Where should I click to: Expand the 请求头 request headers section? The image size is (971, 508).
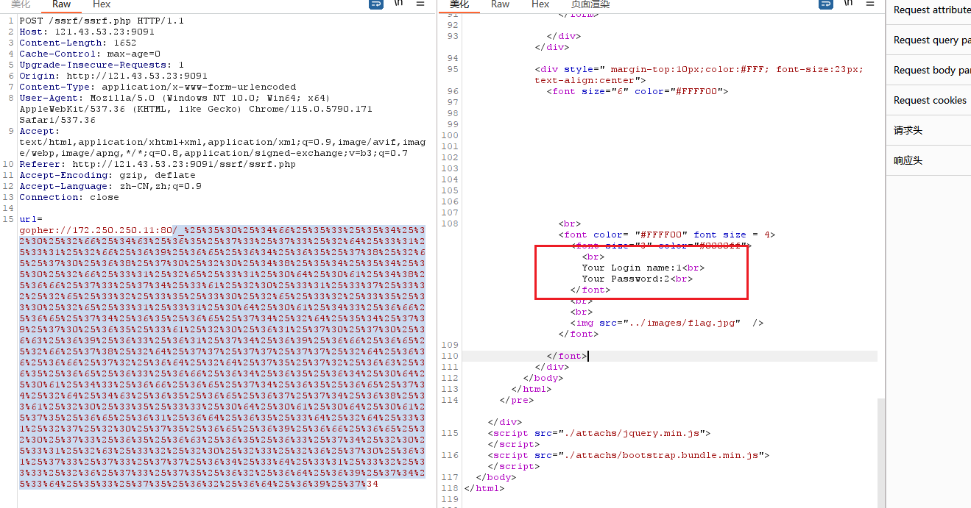coord(928,131)
